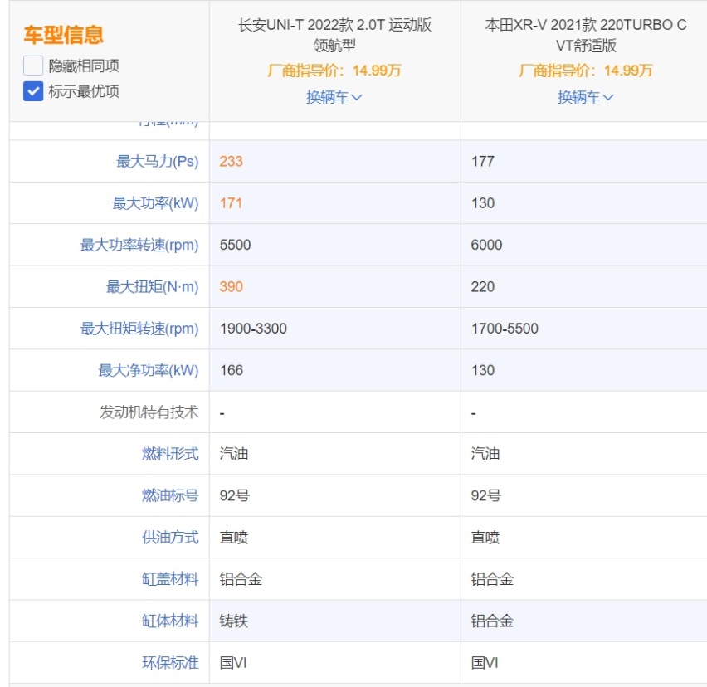707x687 pixels.
Task: Open 换辆车 dropdown for 本田XR-V
Action: [586, 97]
